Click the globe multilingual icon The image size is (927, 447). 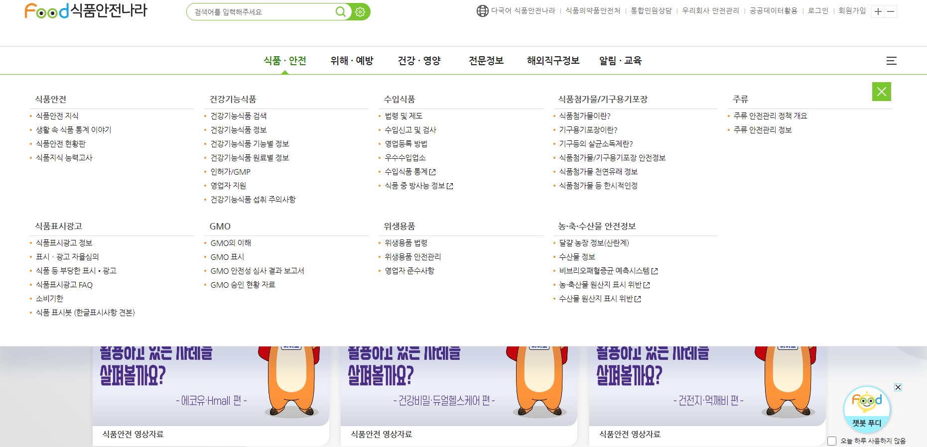(482, 11)
